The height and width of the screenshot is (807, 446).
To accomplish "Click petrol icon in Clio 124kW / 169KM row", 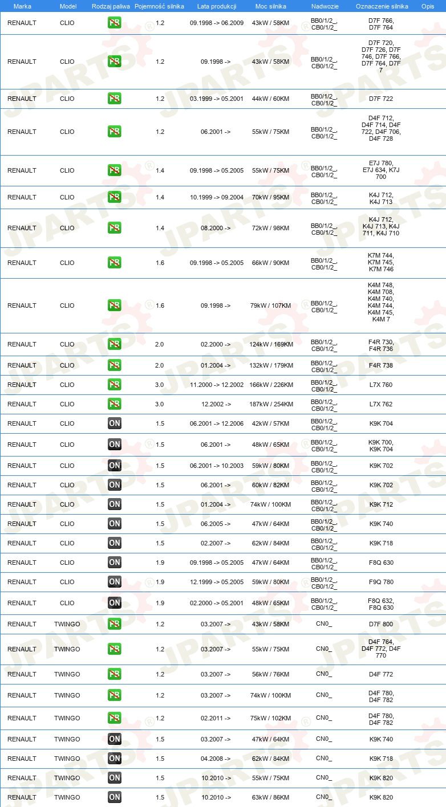I will pos(115,344).
